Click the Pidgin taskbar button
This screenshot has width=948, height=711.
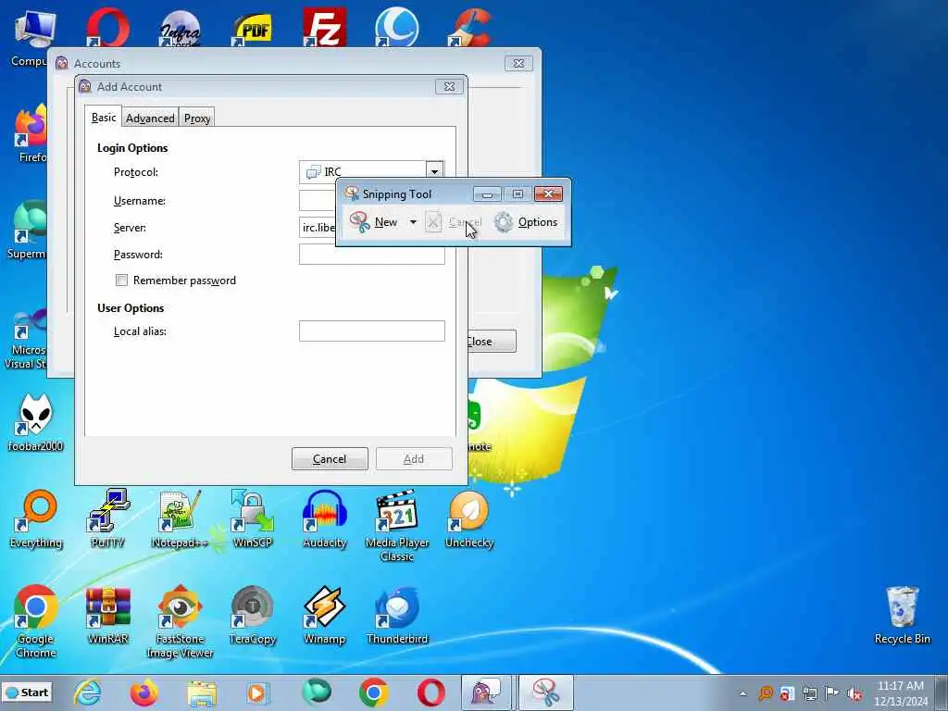coord(486,692)
